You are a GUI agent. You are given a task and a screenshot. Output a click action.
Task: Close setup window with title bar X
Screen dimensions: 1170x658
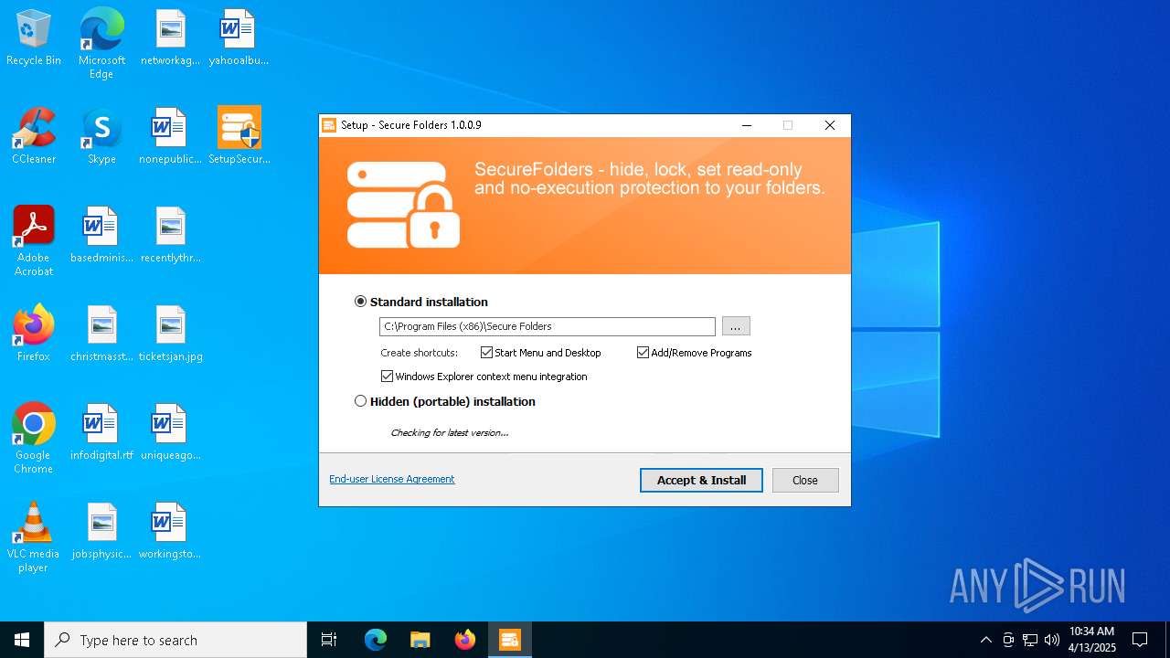[x=830, y=125]
